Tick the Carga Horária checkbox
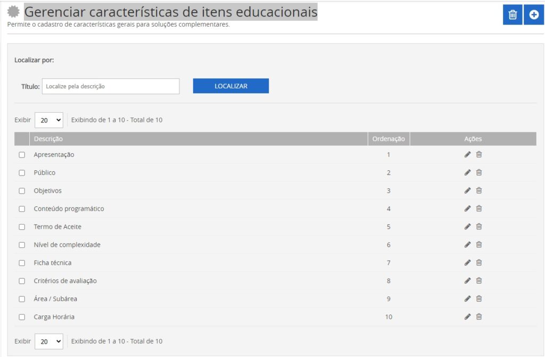Image resolution: width=545 pixels, height=357 pixels. [x=22, y=317]
